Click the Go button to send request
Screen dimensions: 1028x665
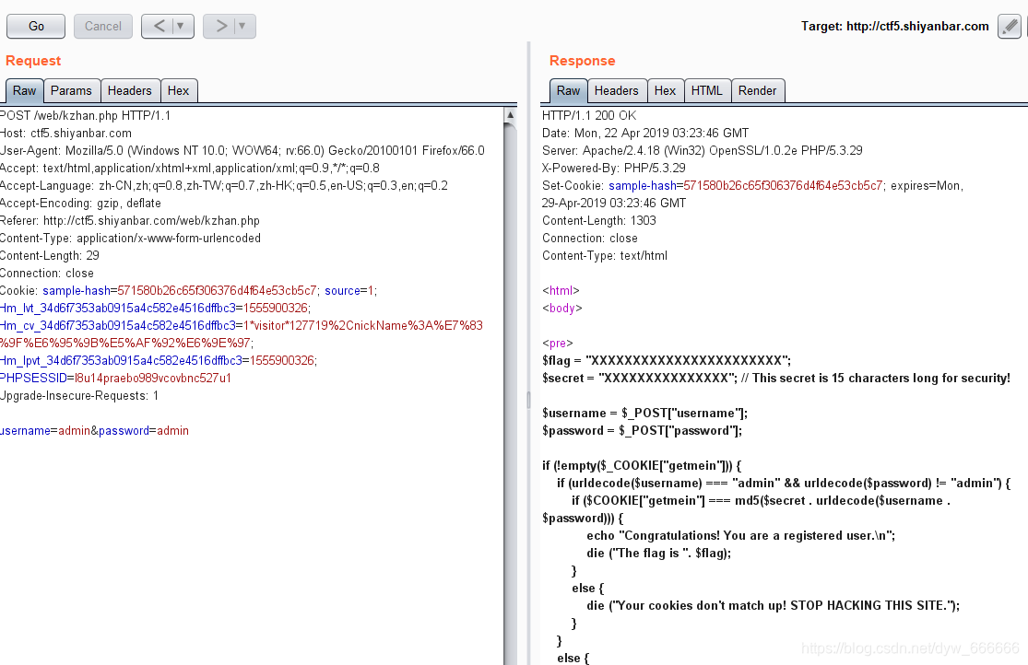click(x=36, y=26)
